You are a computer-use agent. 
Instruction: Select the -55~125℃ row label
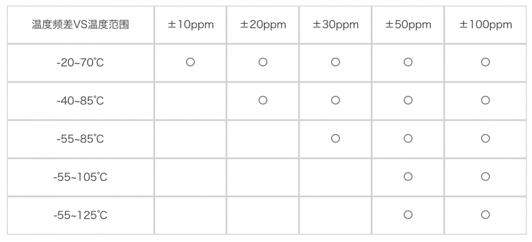80,215
